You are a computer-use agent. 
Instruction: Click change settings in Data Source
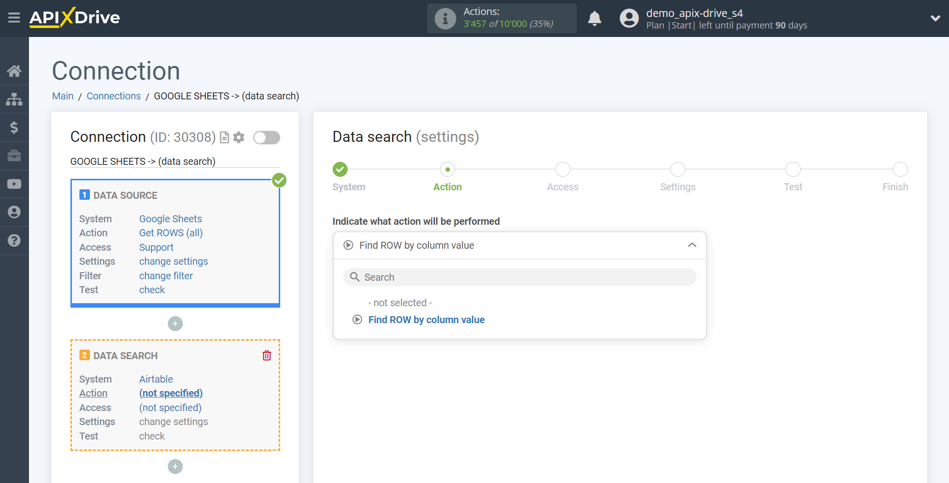point(173,261)
